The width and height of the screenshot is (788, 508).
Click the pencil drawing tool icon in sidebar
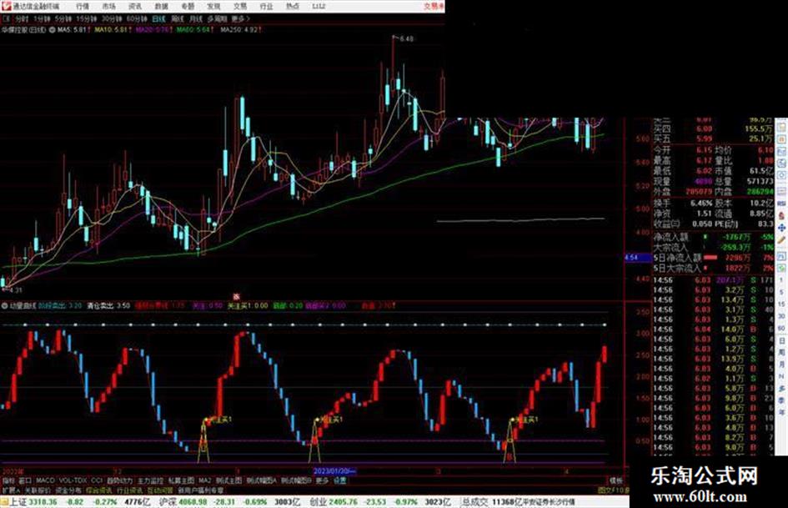(782, 241)
